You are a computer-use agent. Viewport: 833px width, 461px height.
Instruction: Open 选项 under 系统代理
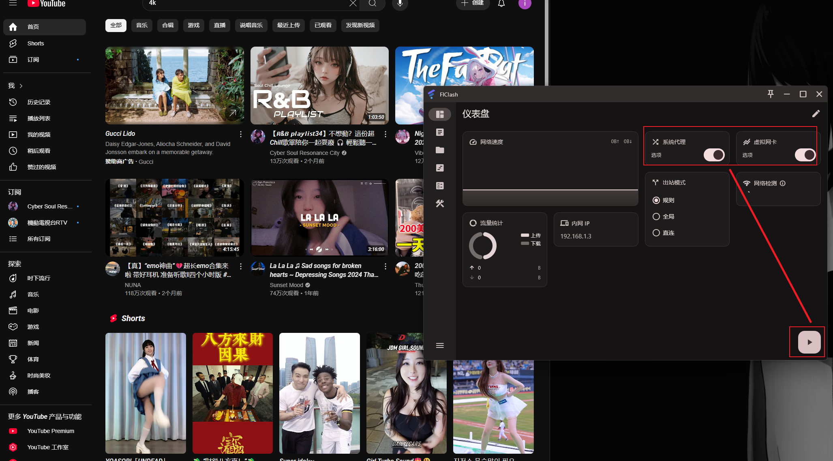tap(656, 155)
